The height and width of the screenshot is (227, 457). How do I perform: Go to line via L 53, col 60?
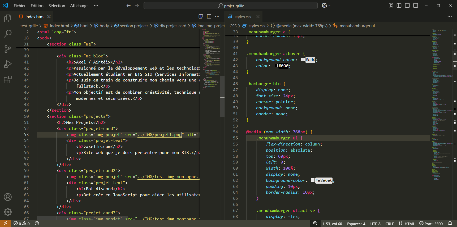point(333,224)
